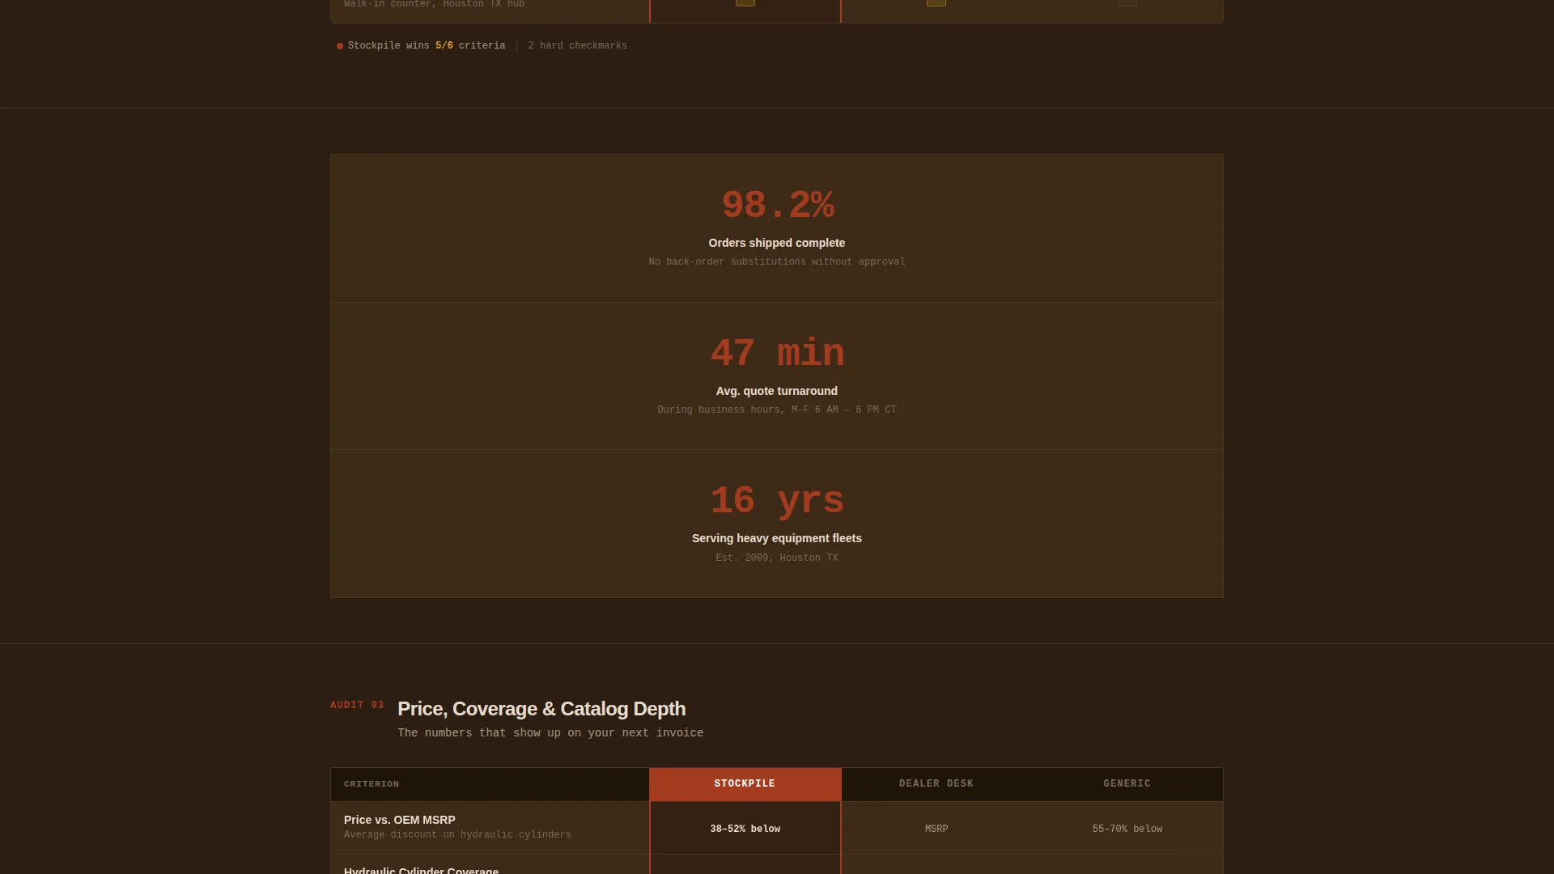Click the red dot beside Stockpile wins
The width and height of the screenshot is (1554, 874).
(340, 46)
